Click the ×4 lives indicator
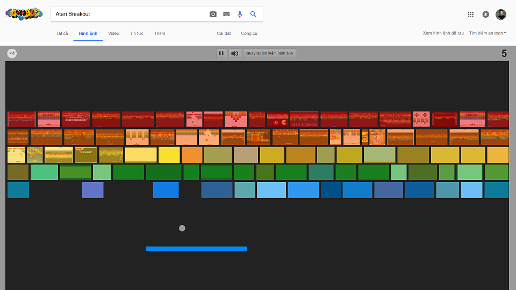 12,53
